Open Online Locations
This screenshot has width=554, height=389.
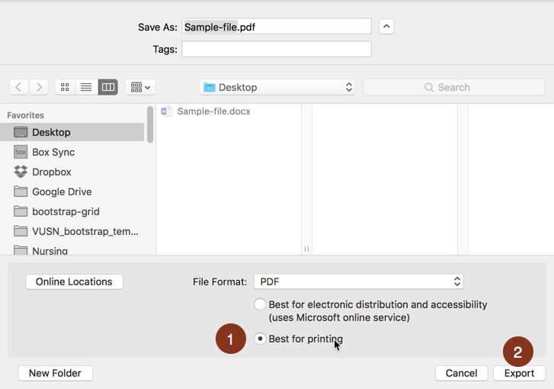tap(74, 281)
